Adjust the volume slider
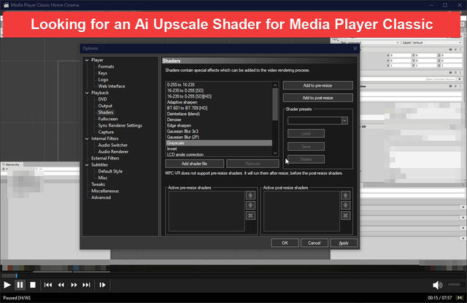The image size is (467, 303). click(455, 285)
